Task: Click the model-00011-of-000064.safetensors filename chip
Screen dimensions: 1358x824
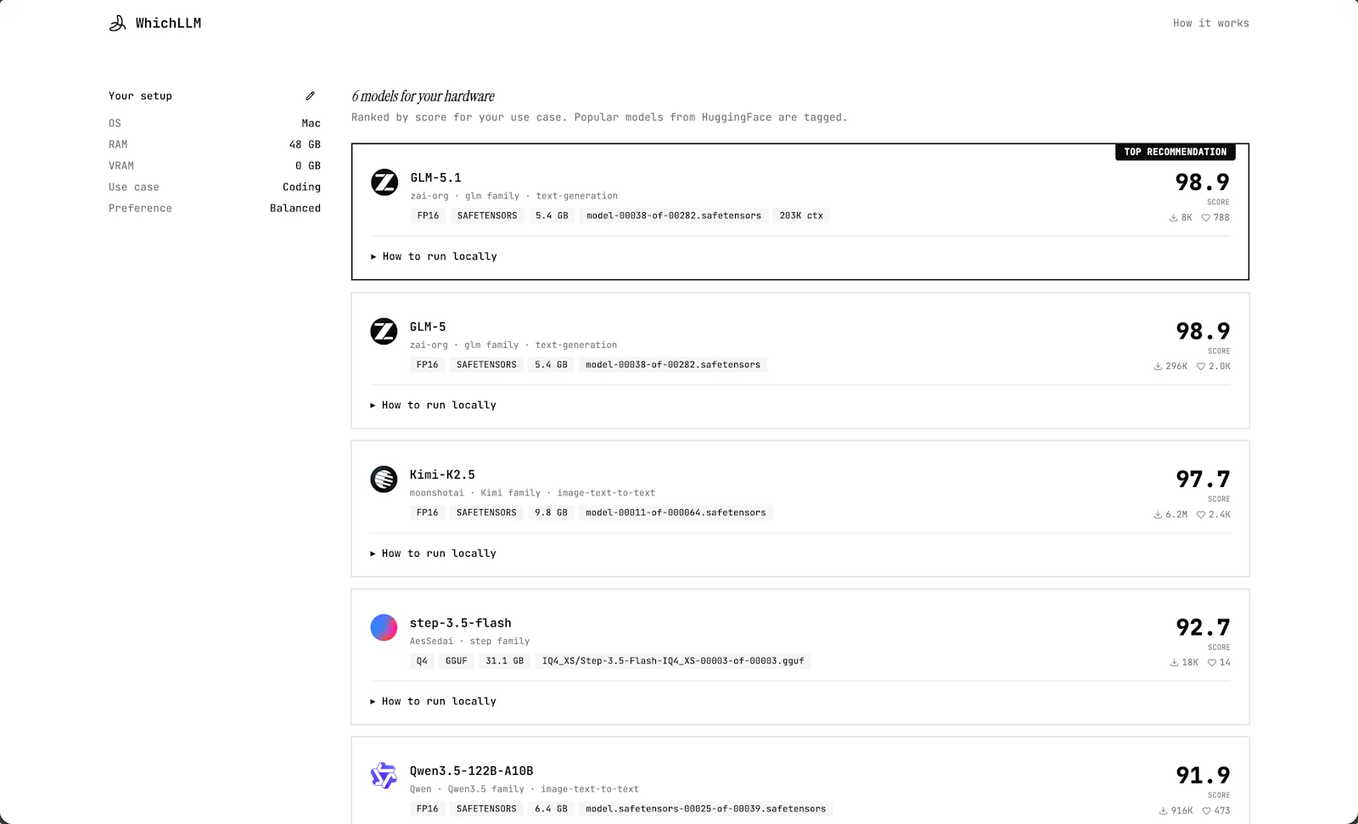Action: 676,513
